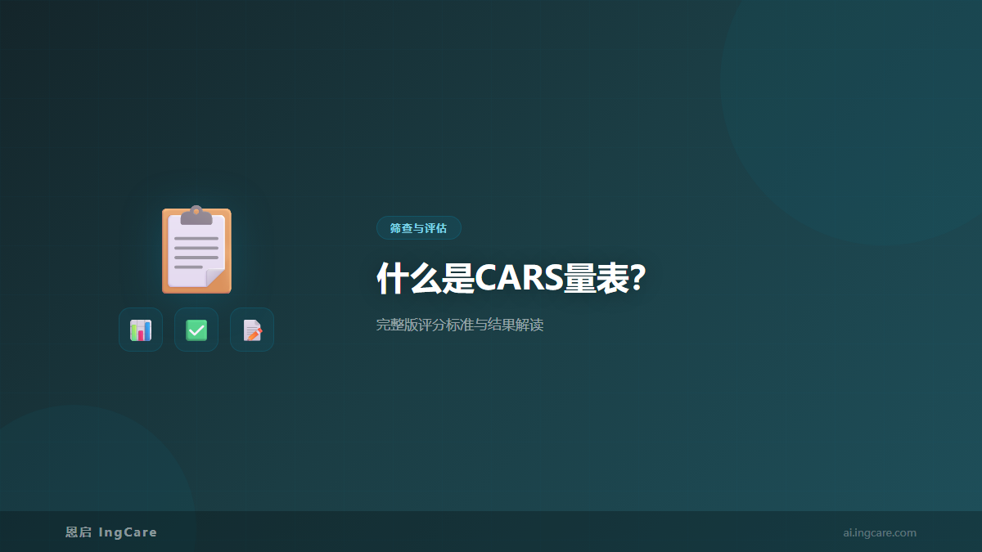Image resolution: width=982 pixels, height=552 pixels.
Task: Click the subtitle 完整版评分标准与结果解读
Action: click(460, 325)
